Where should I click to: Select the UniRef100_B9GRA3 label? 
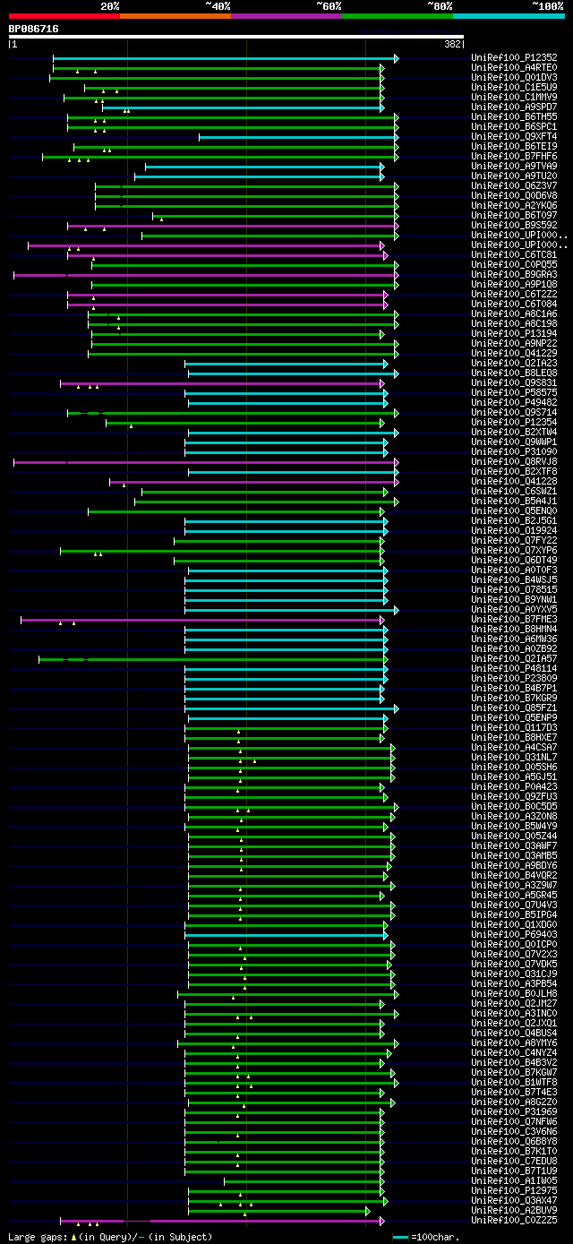click(514, 274)
